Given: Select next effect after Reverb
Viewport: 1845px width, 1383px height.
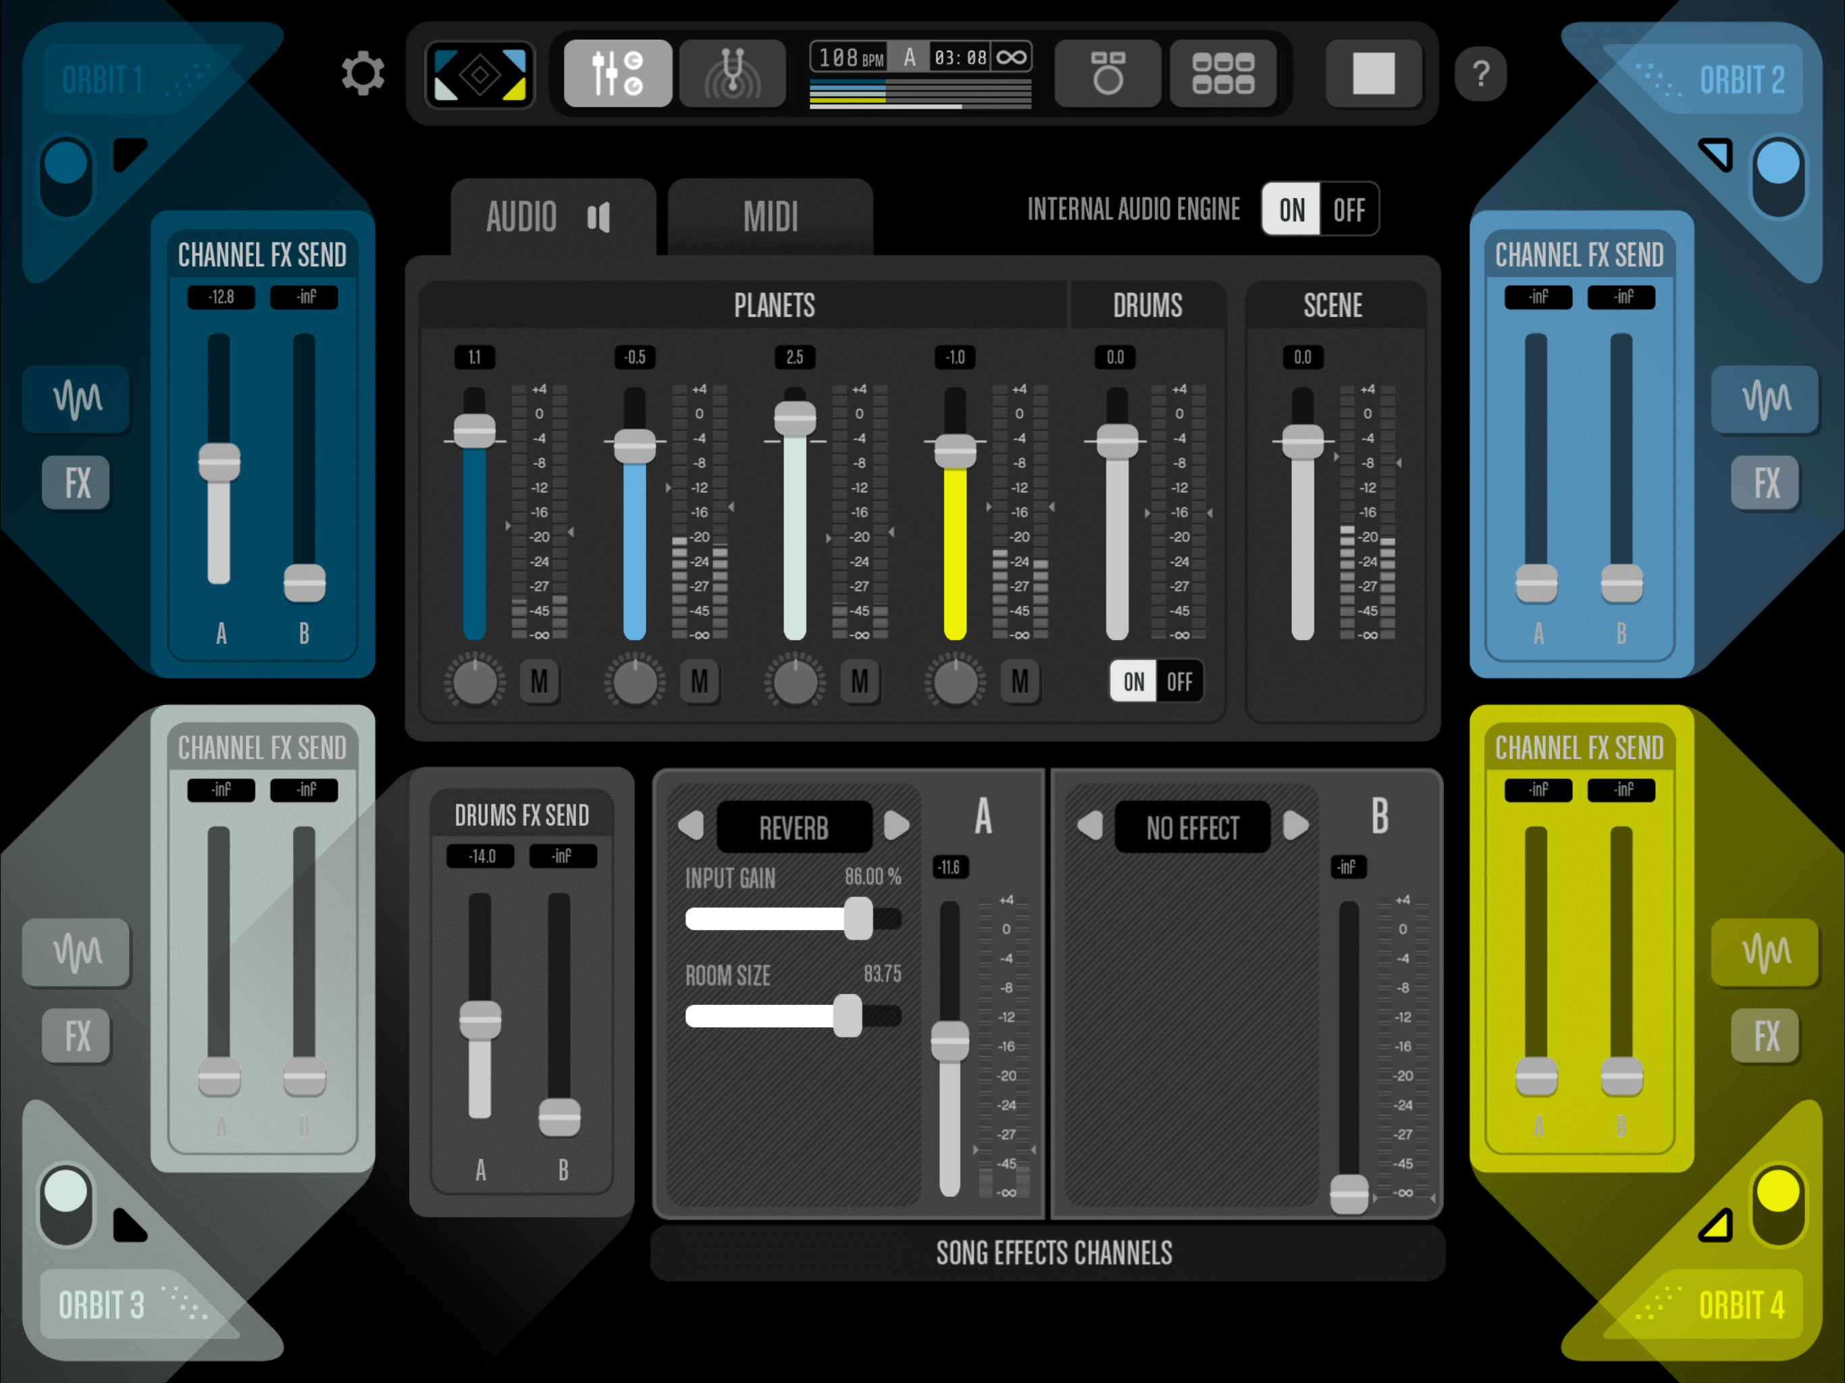Looking at the screenshot, I should [895, 826].
